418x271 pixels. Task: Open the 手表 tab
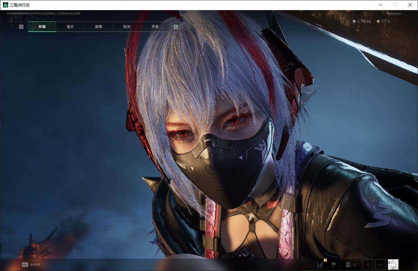click(x=155, y=27)
